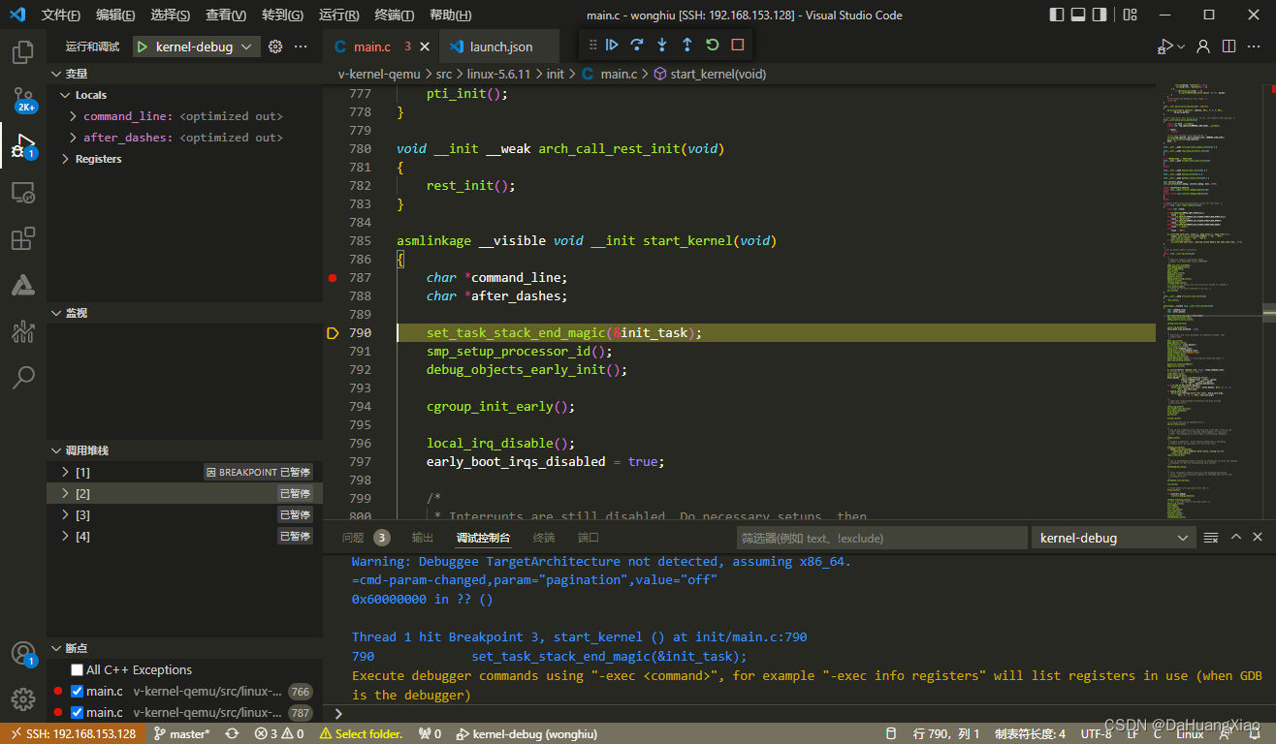Click the split editor right icon
Screen dimensions: 1276x744
point(1228,46)
